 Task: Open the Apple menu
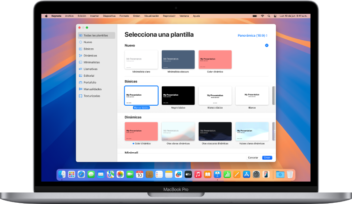coord(46,16)
